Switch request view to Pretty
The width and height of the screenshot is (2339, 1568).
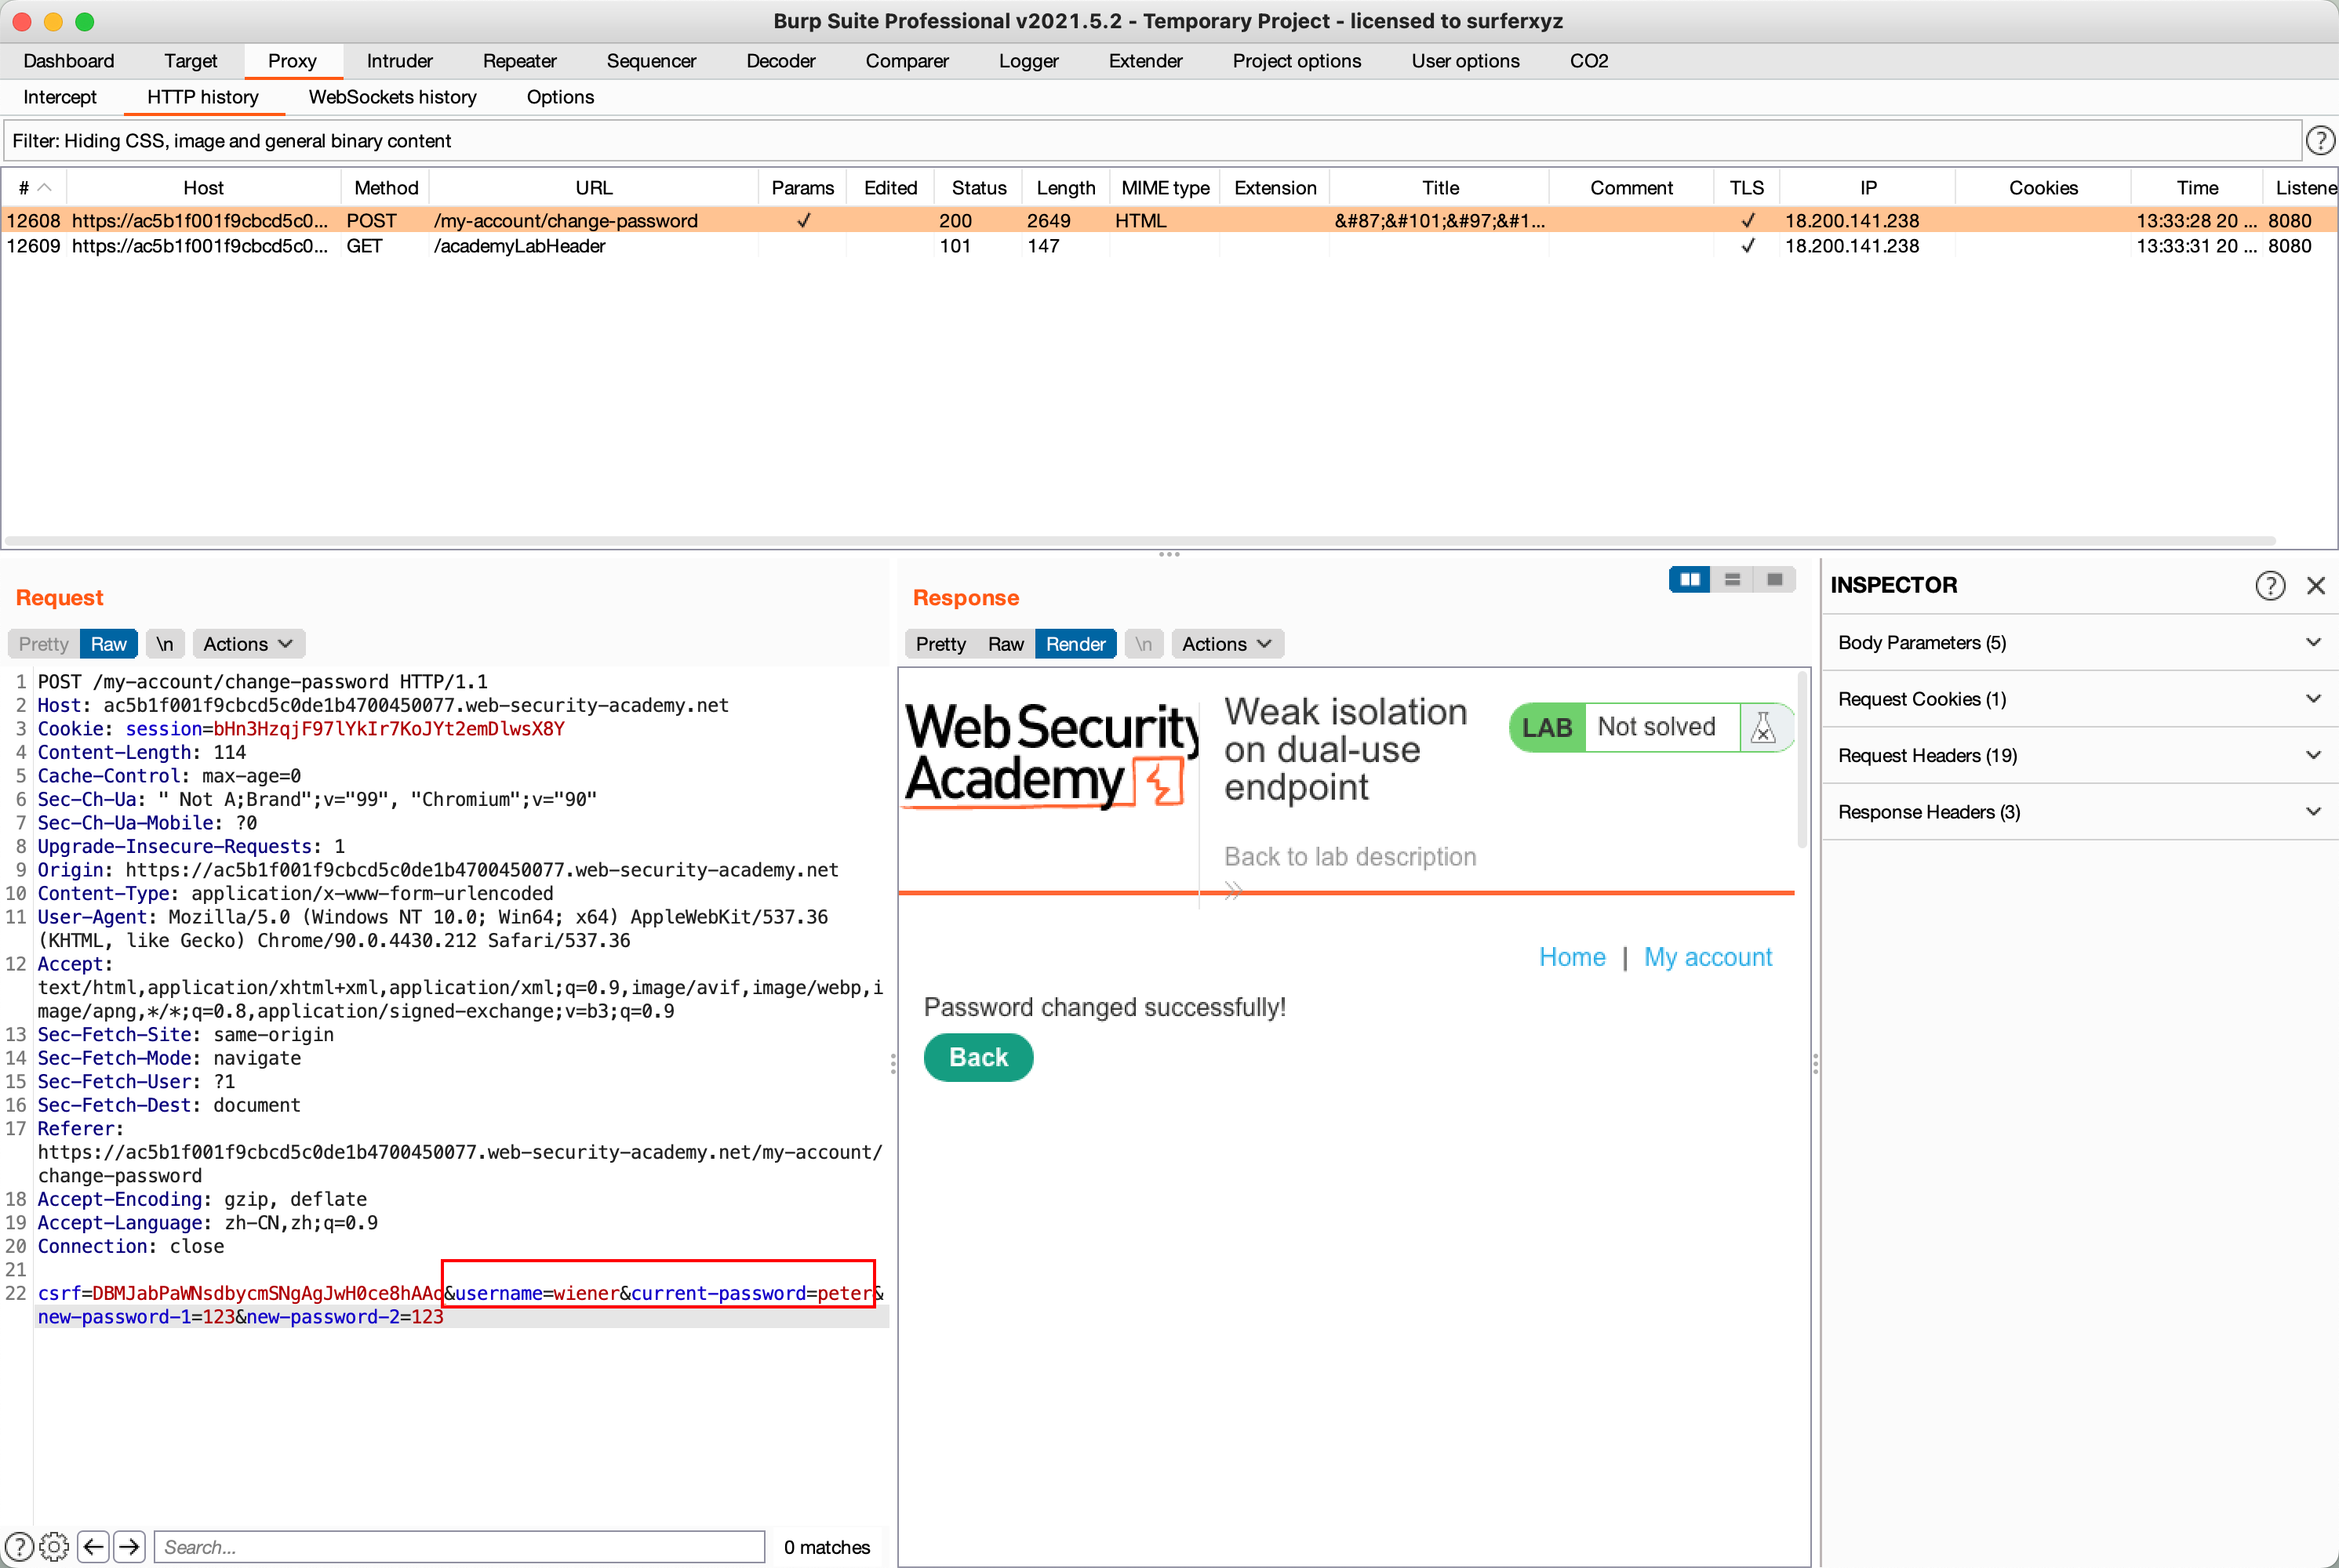click(x=44, y=644)
